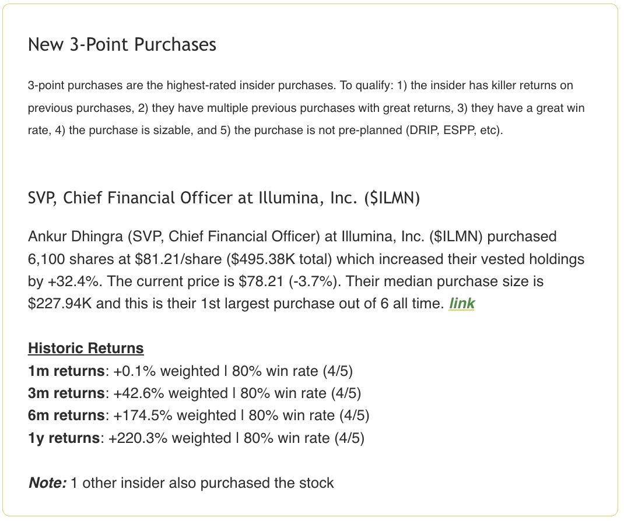The height and width of the screenshot is (521, 624).
Task: Click the "3m returns" bold label
Action: pos(66,393)
